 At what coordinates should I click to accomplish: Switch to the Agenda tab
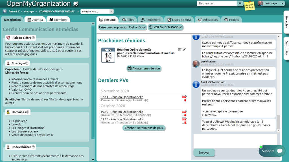click(35, 20)
